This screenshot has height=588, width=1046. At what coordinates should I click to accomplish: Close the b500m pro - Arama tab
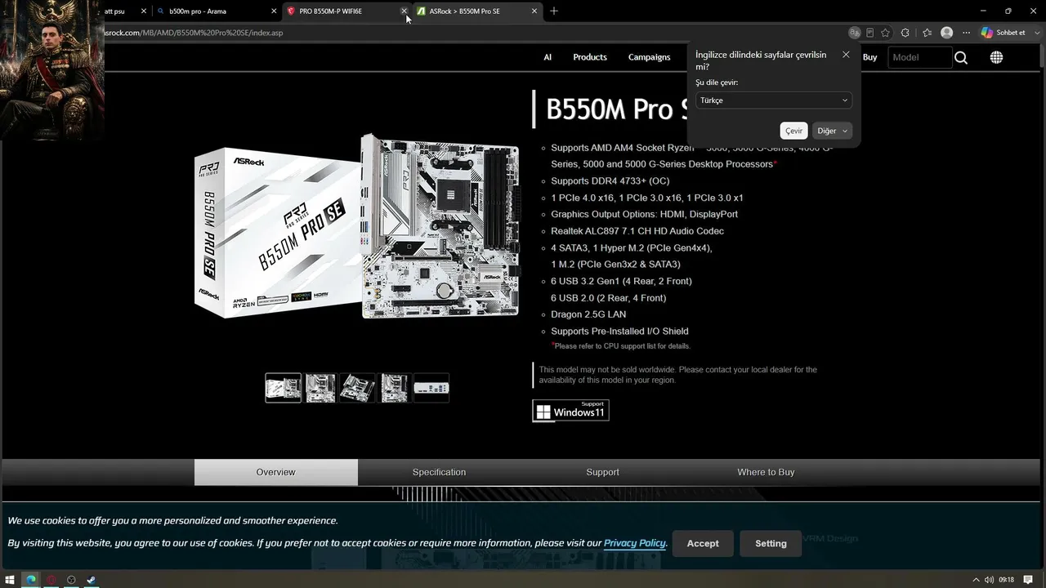[273, 11]
